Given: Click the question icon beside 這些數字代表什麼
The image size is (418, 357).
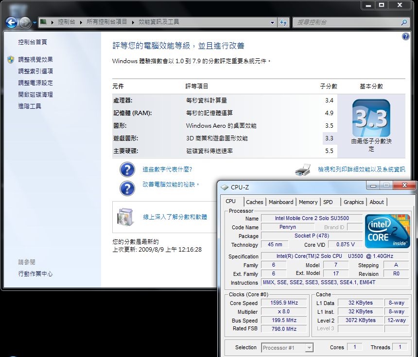Looking at the screenshot, I should [x=127, y=170].
